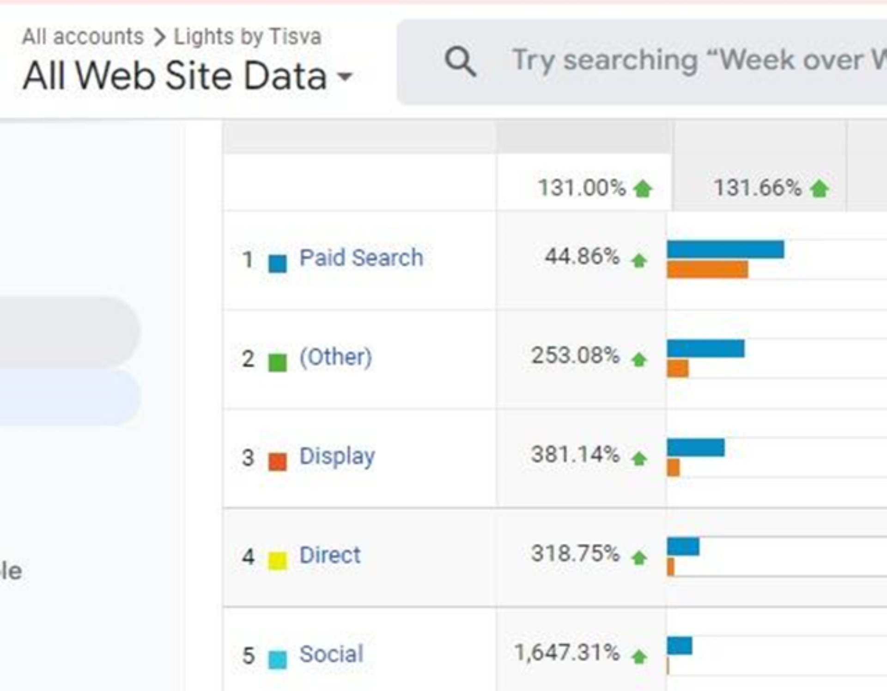Click the green arrow beside 131.00%
Image resolution: width=887 pixels, height=691 pixels.
643,189
